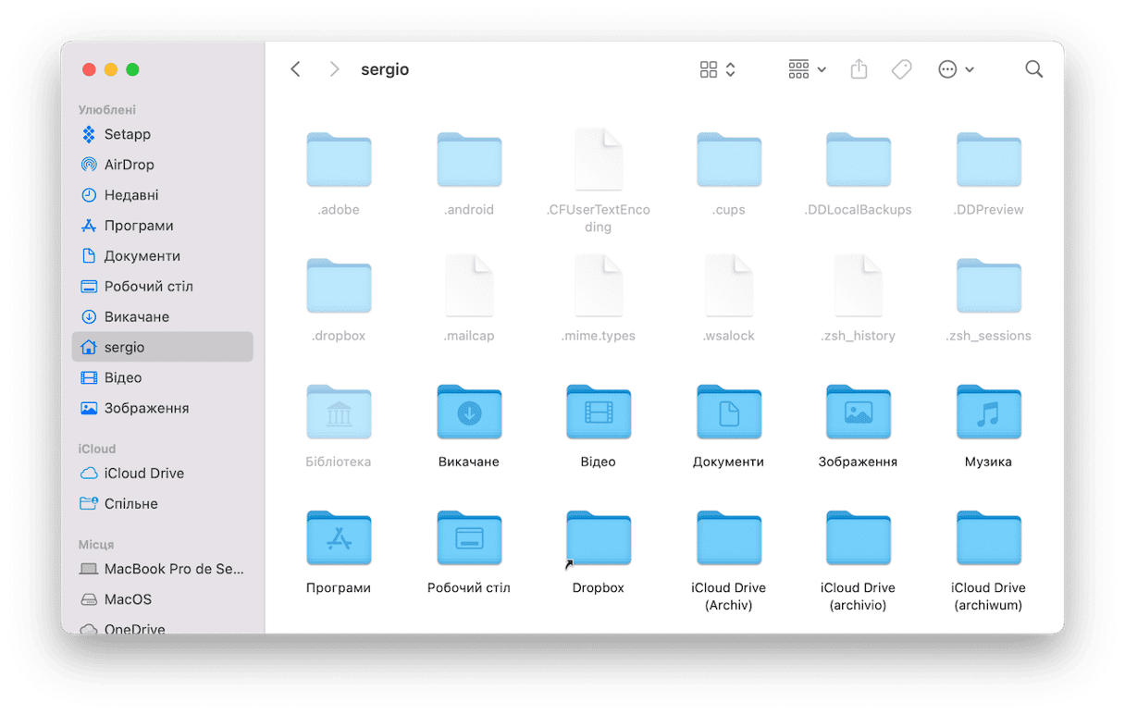The height and width of the screenshot is (714, 1125).
Task: Open iCloud Drive from sidebar
Action: coord(143,474)
